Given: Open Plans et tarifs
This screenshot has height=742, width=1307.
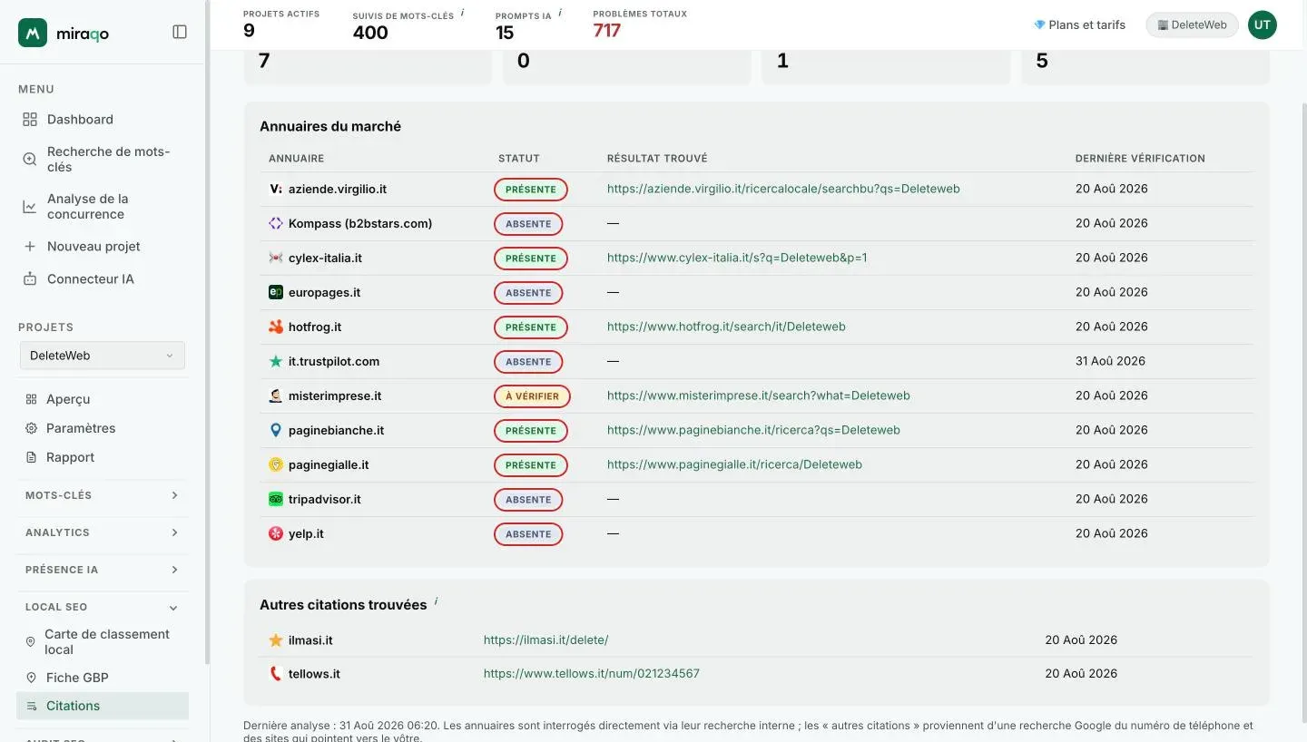Looking at the screenshot, I should pyautogui.click(x=1079, y=24).
